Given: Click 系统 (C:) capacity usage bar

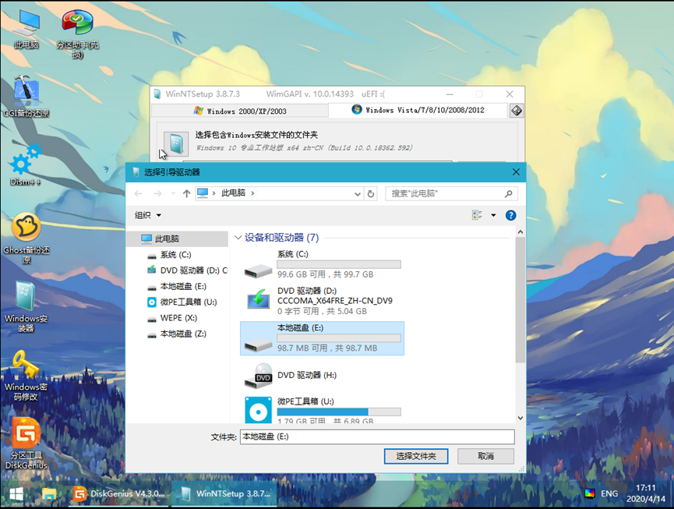Looking at the screenshot, I should point(339,264).
